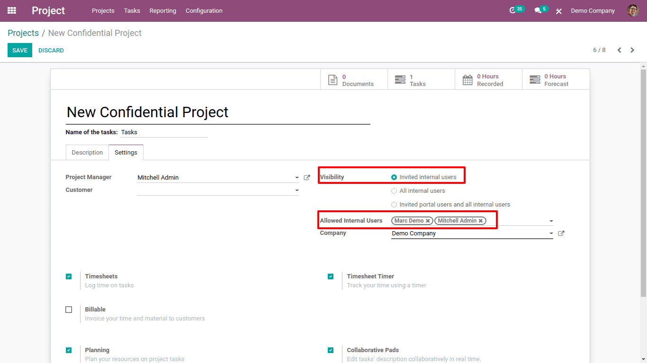Open the Hours Forecast stat icon
This screenshot has width=647, height=363.
(535, 80)
